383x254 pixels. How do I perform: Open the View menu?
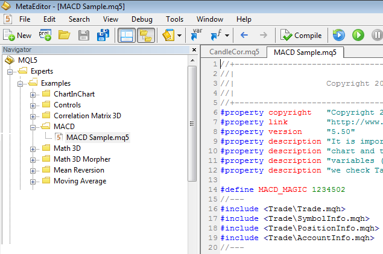click(x=110, y=19)
